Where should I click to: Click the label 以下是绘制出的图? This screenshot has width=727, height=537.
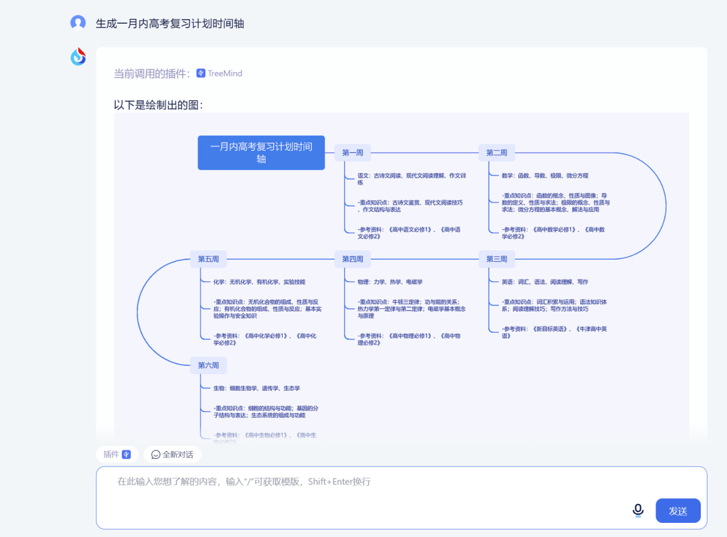click(x=159, y=105)
